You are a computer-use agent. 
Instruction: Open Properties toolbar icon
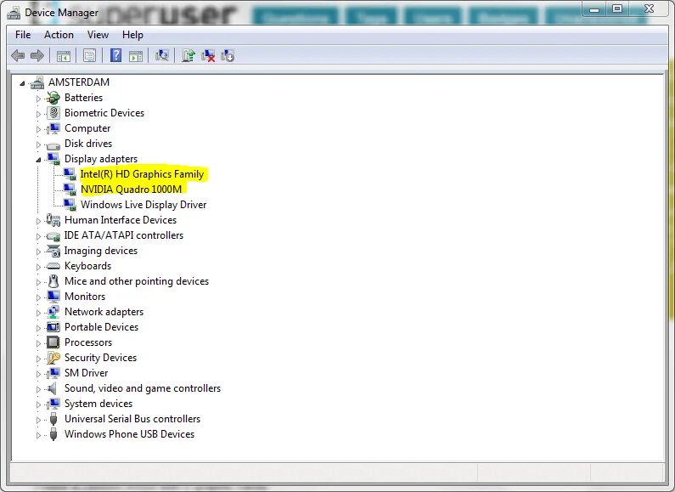[89, 55]
